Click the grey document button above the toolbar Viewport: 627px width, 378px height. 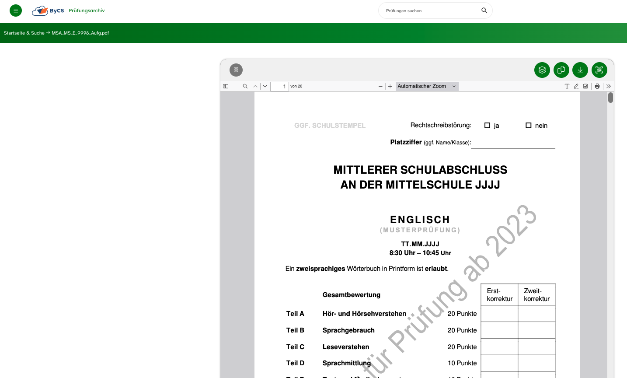tap(236, 70)
